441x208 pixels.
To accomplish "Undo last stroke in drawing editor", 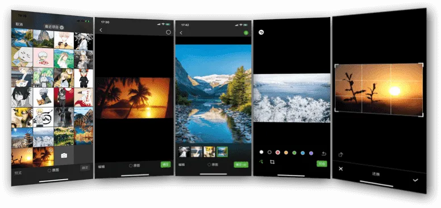I will coord(324,154).
